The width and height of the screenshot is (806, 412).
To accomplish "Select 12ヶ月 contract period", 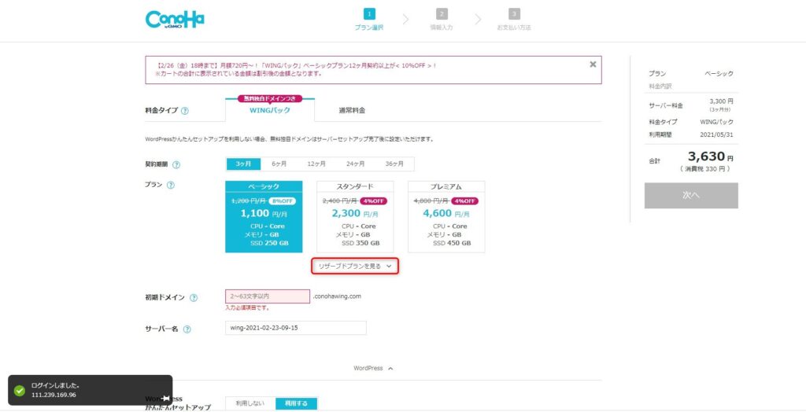I will (316, 164).
